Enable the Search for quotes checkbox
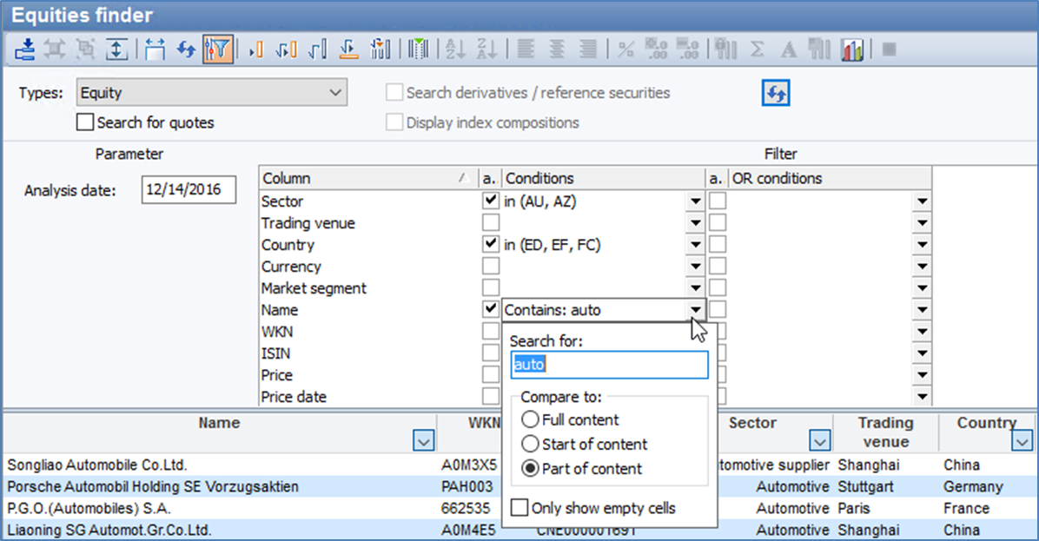The width and height of the screenshot is (1039, 541). (85, 122)
